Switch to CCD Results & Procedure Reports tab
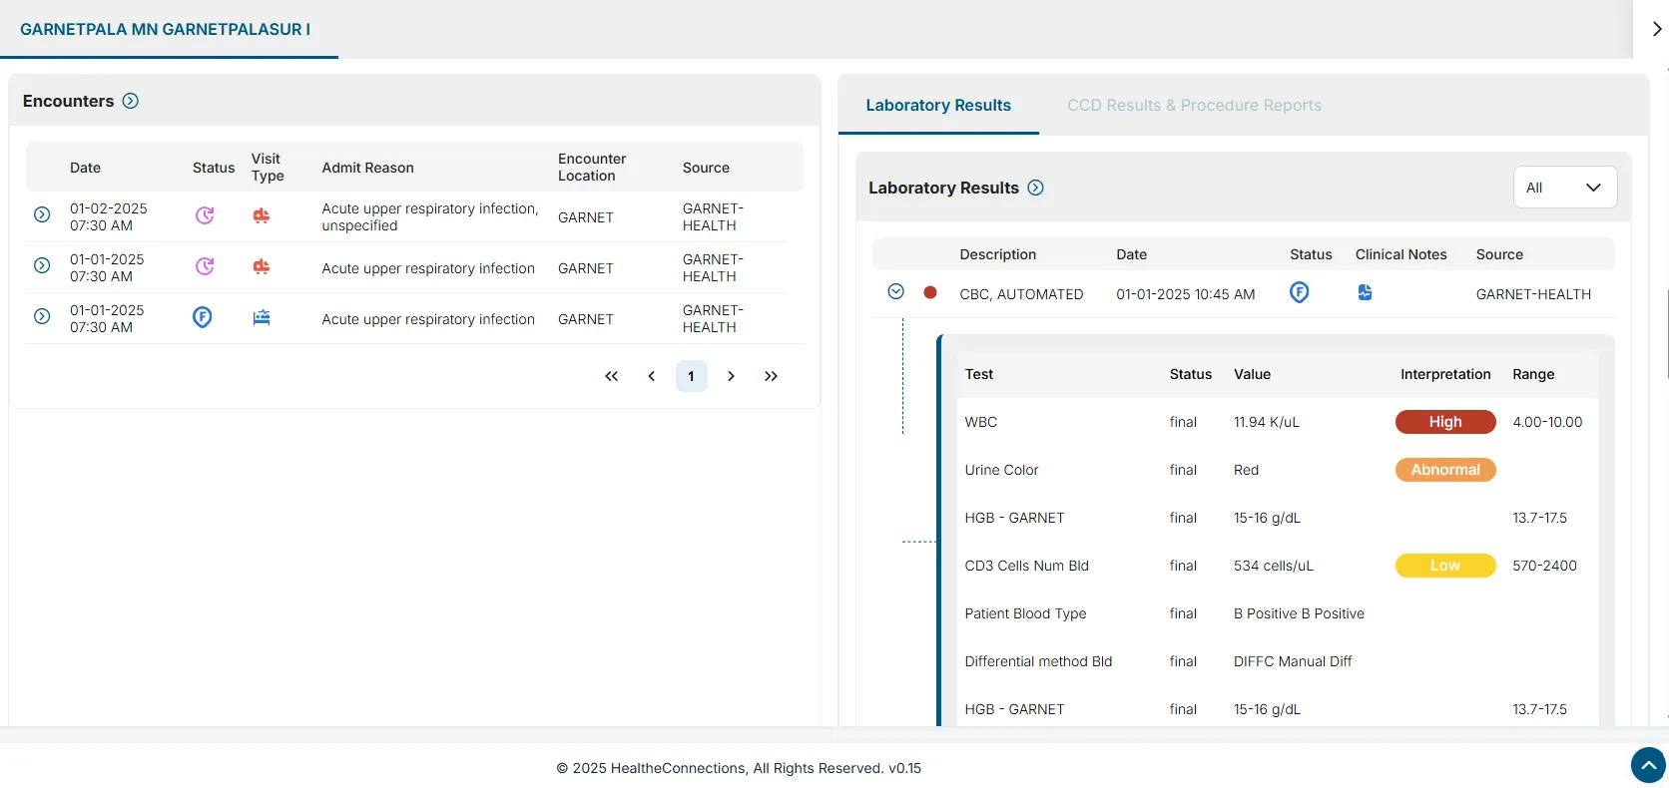Viewport: 1669px width, 788px height. coord(1194,106)
